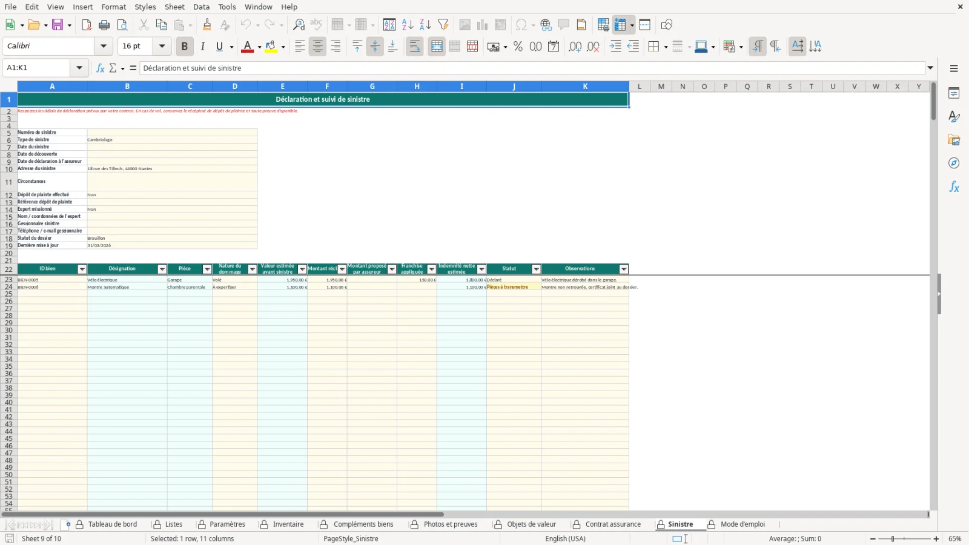Insert image icon in toolbar
Image resolution: width=969 pixels, height=545 pixels.
465,25
